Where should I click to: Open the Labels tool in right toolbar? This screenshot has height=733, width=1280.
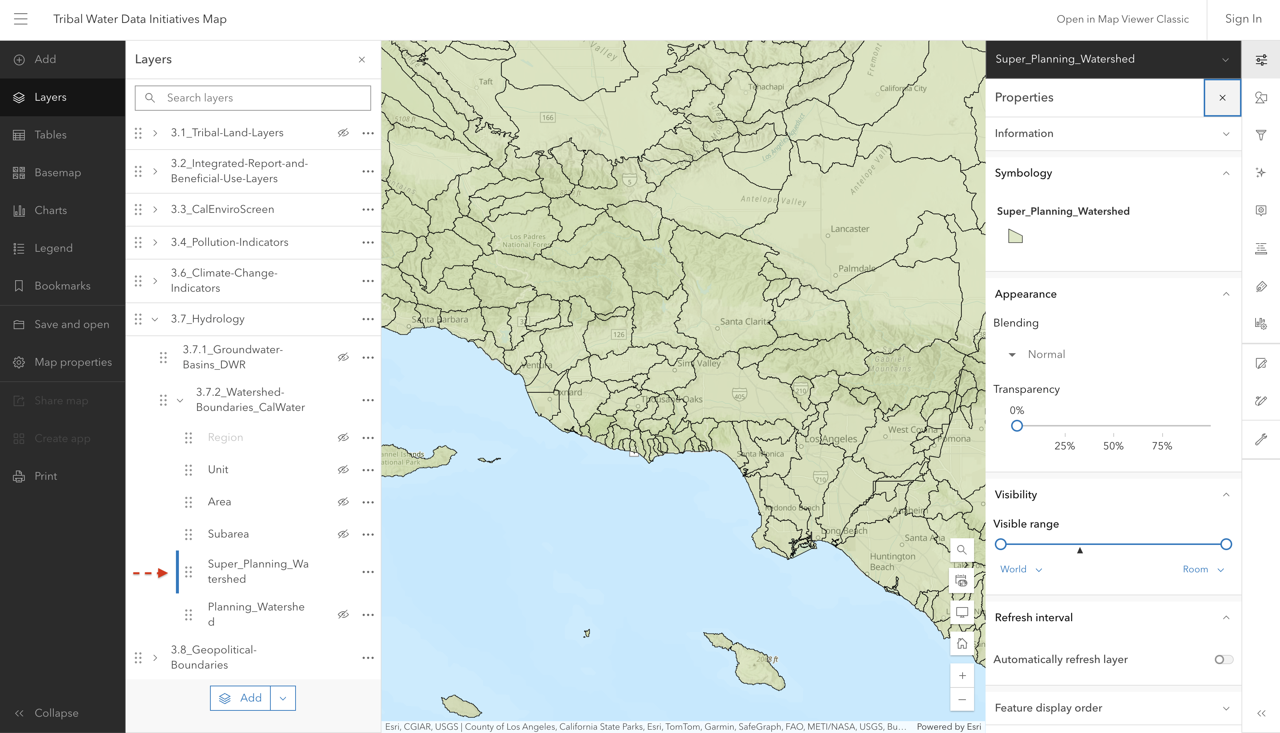click(x=1261, y=286)
